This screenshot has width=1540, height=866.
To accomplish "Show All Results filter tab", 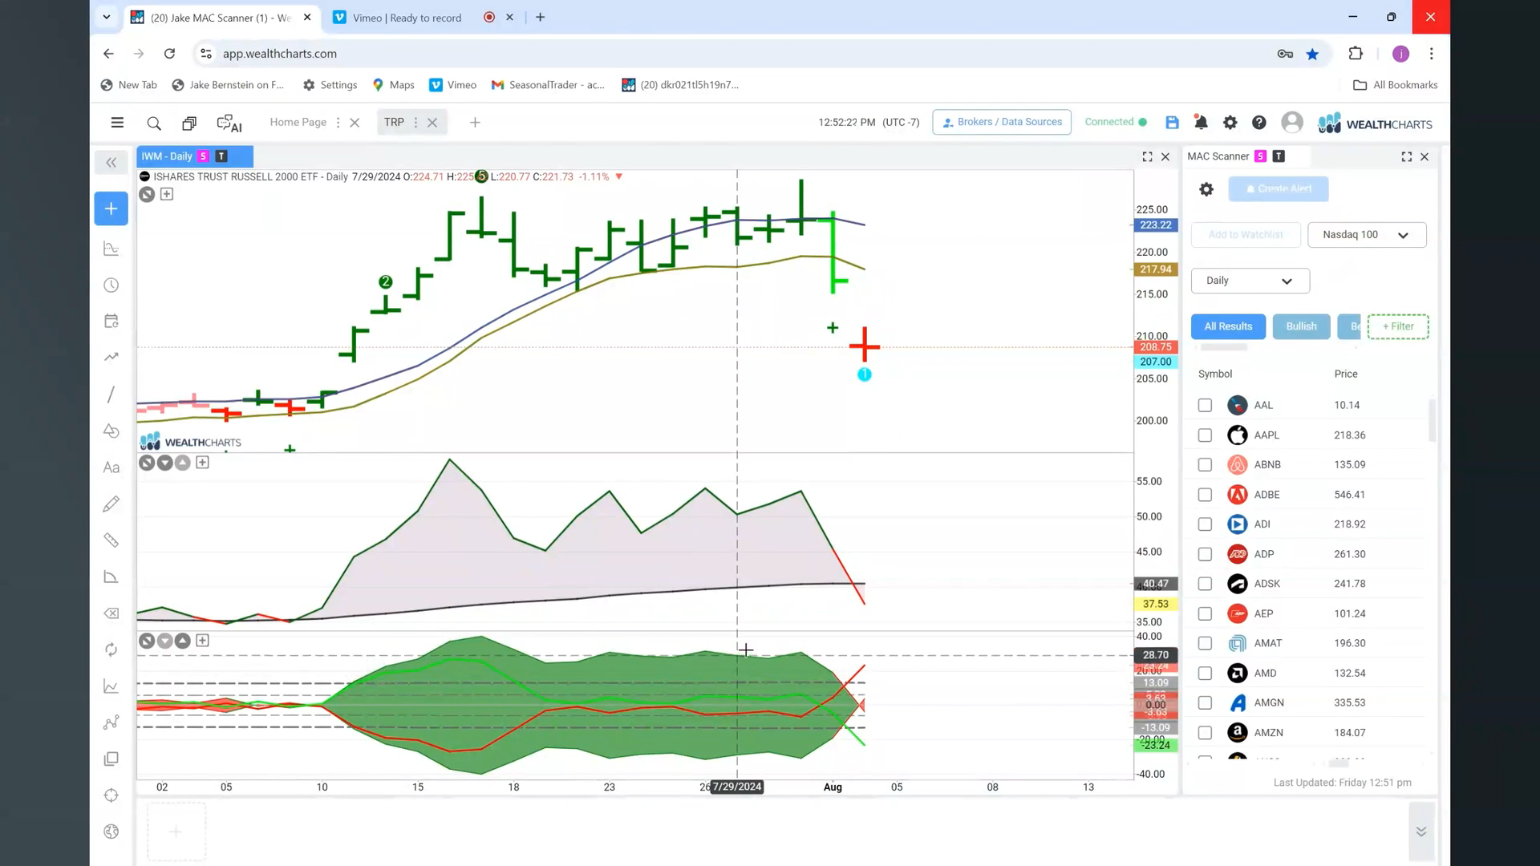I will tap(1228, 326).
